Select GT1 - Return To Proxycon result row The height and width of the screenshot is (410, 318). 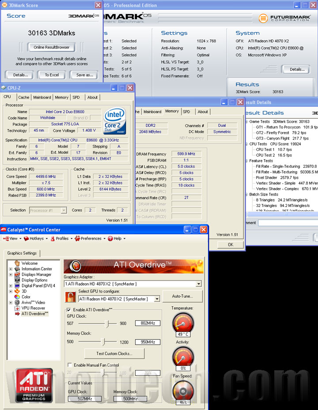(287, 127)
